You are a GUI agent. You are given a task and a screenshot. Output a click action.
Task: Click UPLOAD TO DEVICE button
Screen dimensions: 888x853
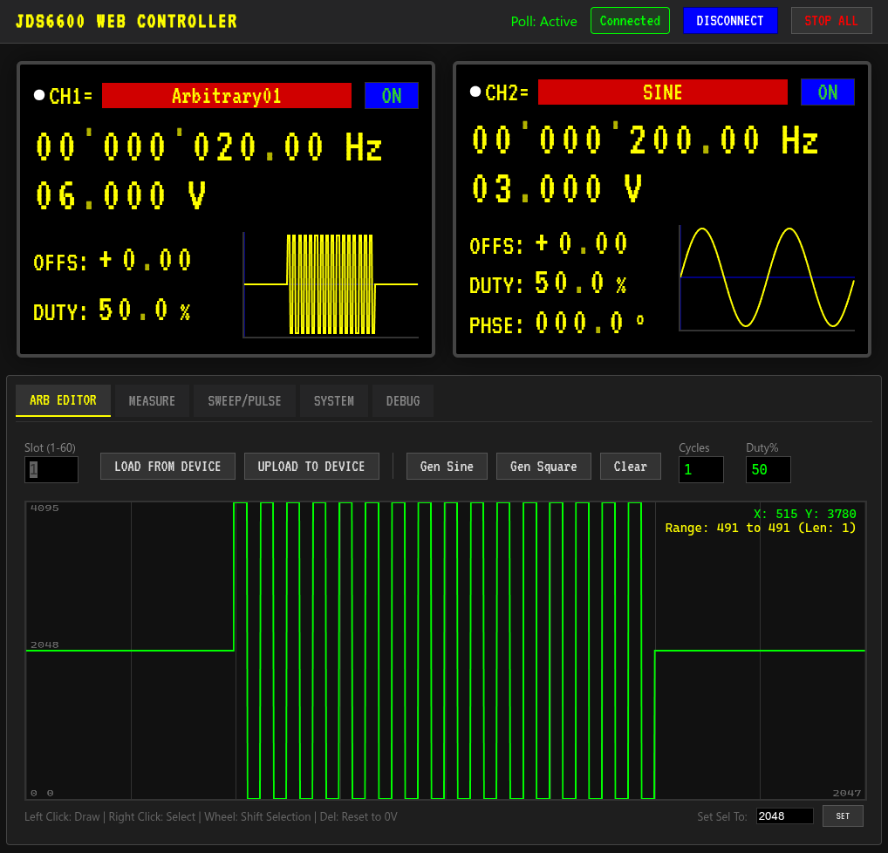tap(311, 466)
